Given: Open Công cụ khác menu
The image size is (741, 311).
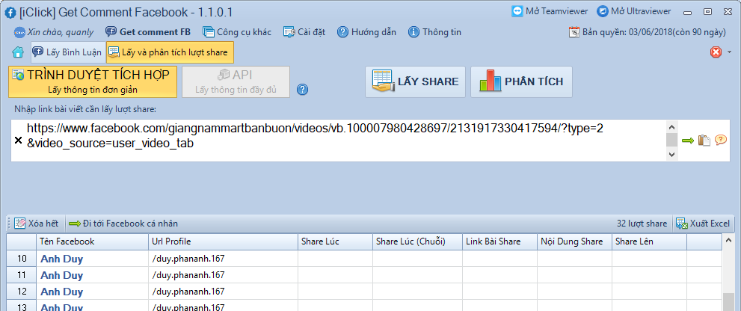Looking at the screenshot, I should [237, 32].
